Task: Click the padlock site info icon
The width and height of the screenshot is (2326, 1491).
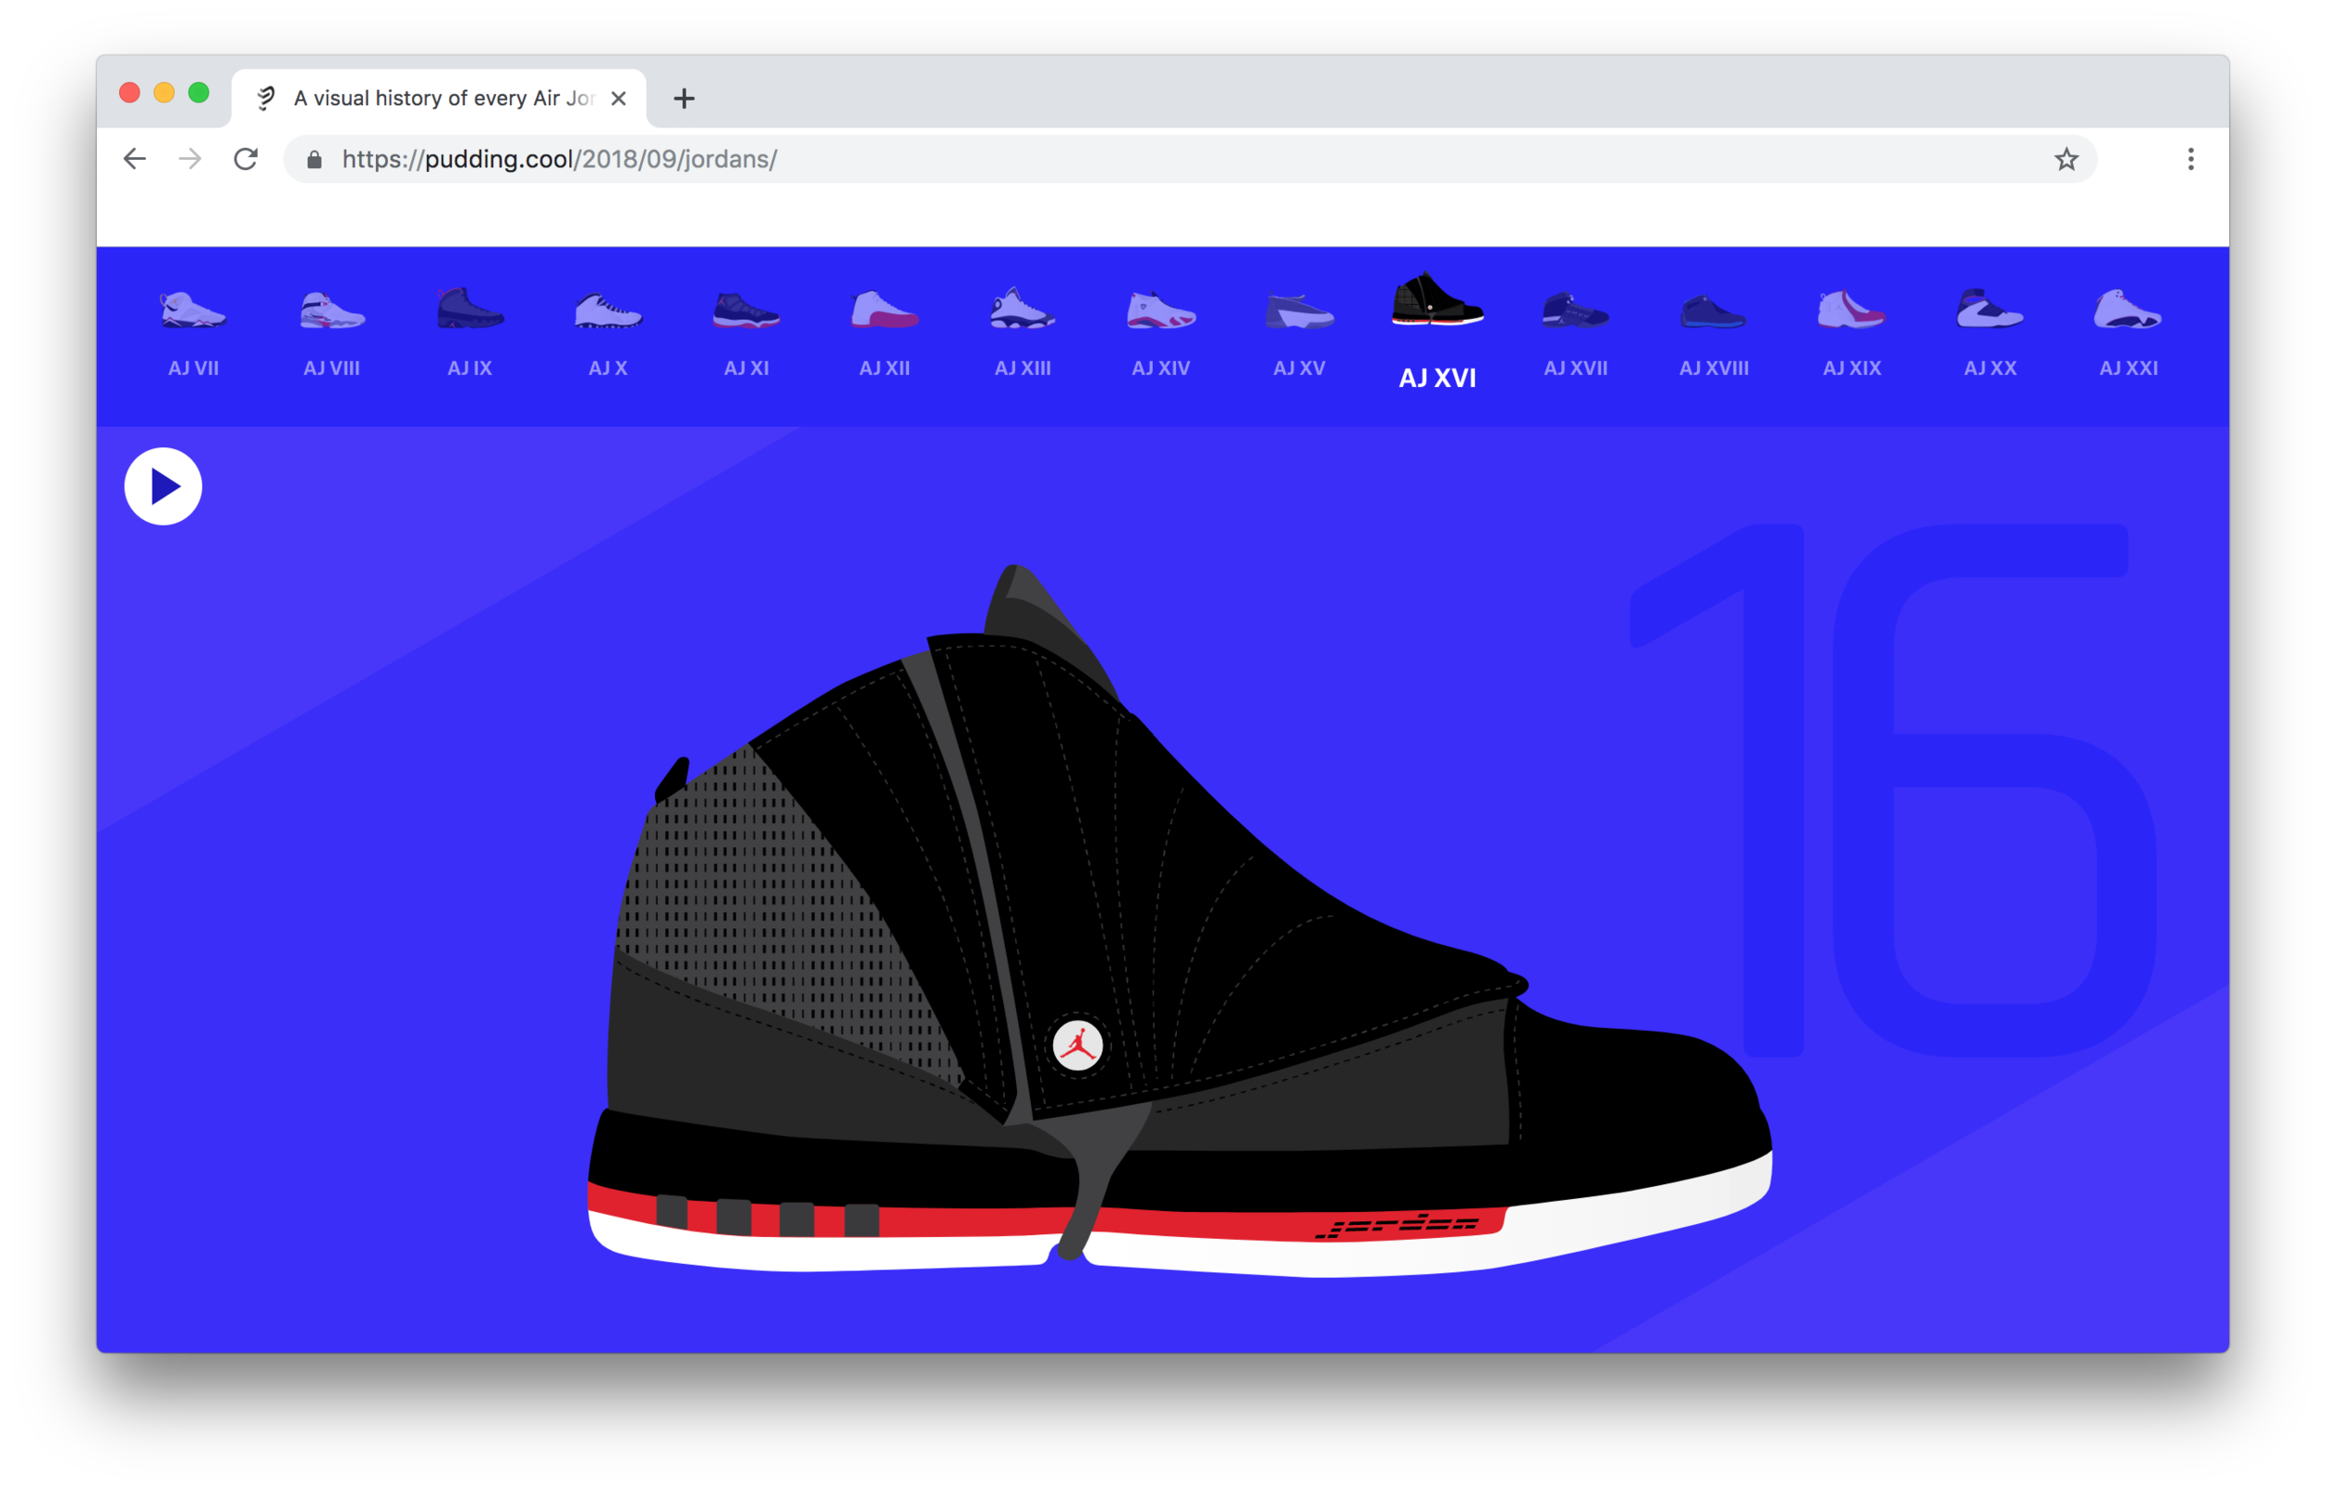Action: (314, 160)
